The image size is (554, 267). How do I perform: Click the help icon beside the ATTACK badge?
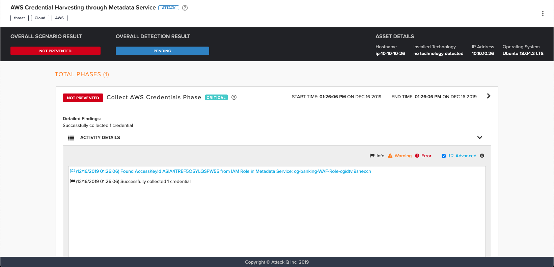(185, 8)
